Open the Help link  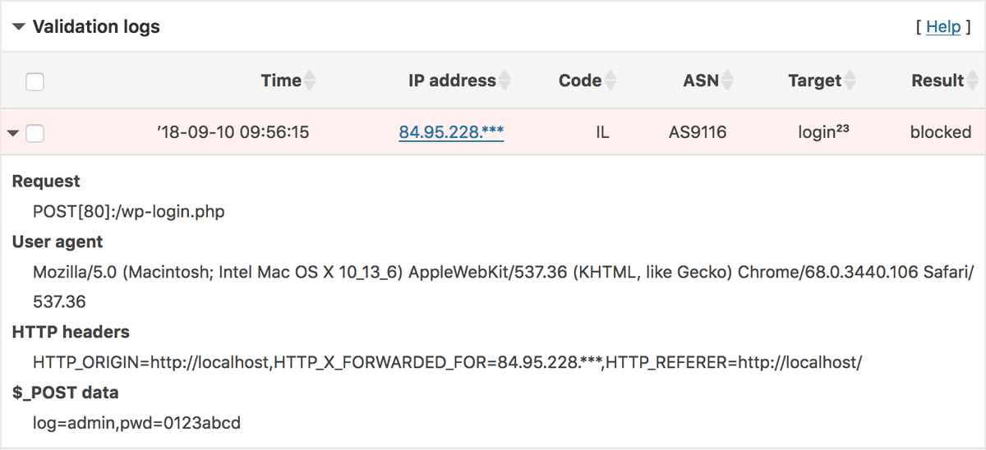pyautogui.click(x=943, y=27)
